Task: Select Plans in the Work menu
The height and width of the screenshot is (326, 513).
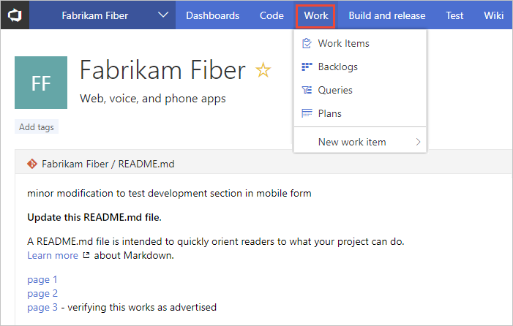Action: pyautogui.click(x=360, y=113)
